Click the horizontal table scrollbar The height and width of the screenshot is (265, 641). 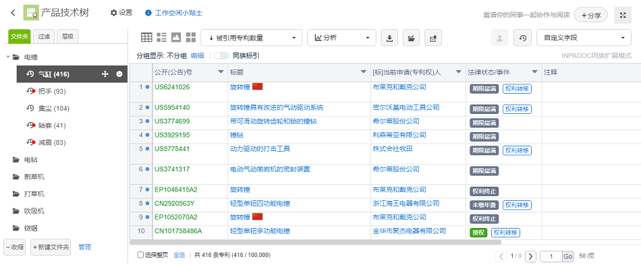pos(316,242)
